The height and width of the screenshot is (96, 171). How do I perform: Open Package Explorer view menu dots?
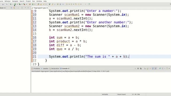pos(22,8)
